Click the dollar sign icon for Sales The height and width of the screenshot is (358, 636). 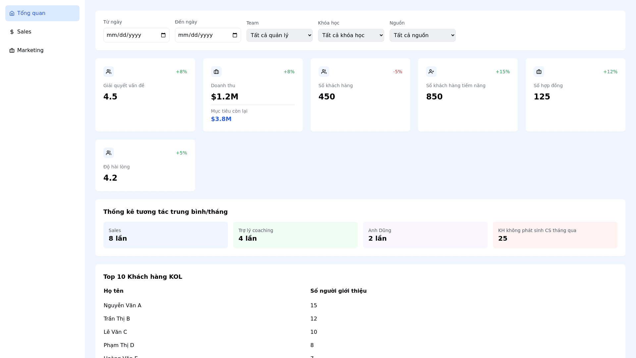12,32
